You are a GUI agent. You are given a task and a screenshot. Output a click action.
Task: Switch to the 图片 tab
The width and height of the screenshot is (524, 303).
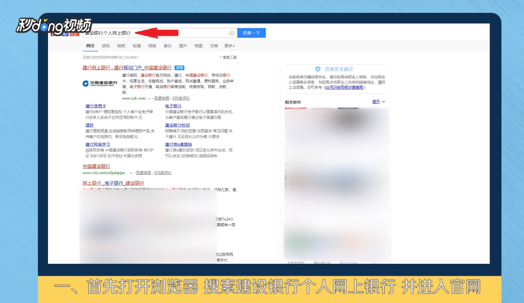183,46
